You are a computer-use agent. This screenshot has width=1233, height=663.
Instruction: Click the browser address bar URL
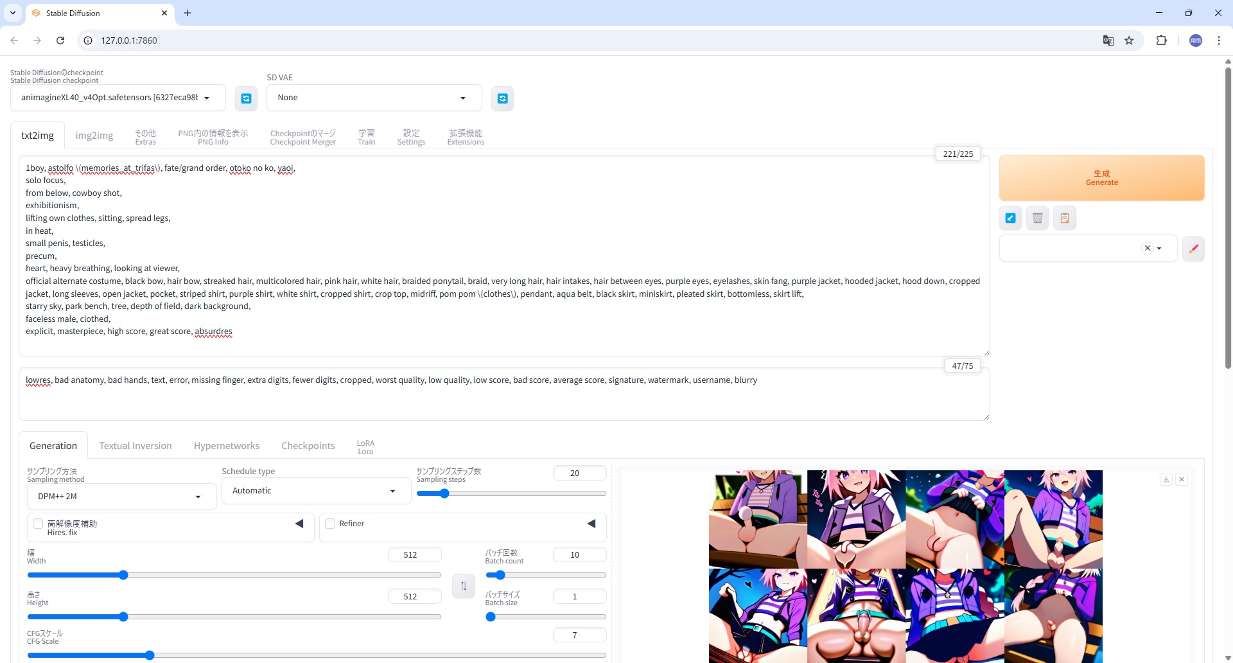coord(129,40)
